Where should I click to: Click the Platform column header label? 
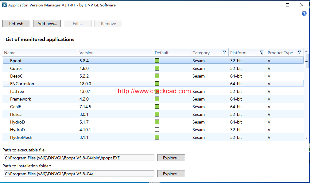(x=238, y=53)
